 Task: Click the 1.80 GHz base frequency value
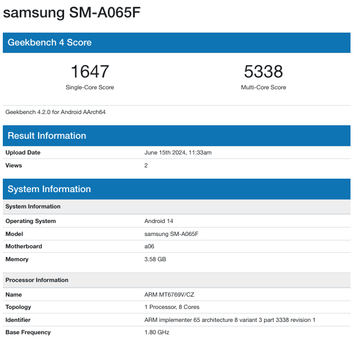click(x=156, y=333)
